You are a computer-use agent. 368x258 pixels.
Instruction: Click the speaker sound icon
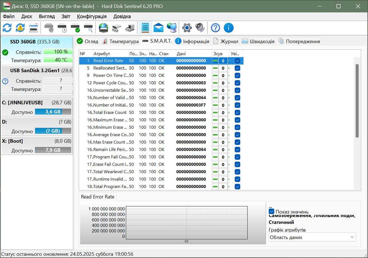point(200,28)
